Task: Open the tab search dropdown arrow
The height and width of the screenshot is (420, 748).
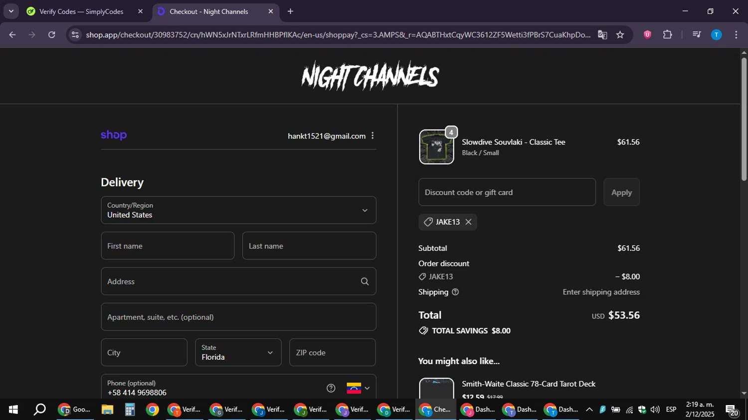Action: pyautogui.click(x=11, y=11)
